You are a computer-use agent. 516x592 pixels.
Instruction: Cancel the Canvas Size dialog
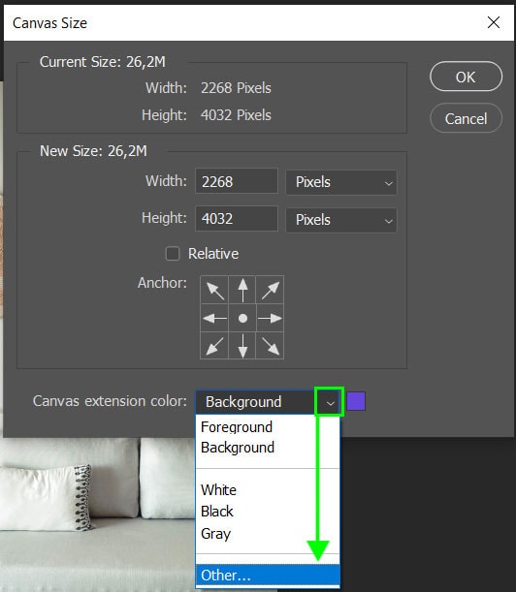(466, 118)
